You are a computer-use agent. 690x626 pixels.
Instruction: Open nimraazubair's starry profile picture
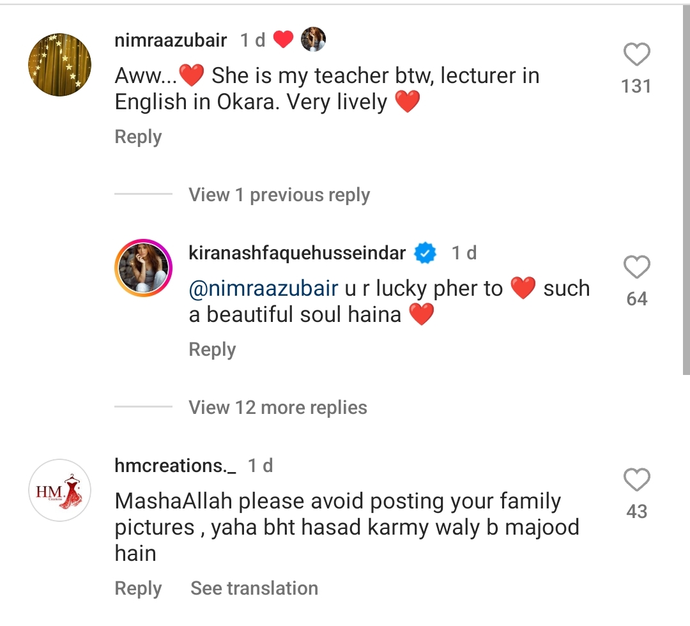(60, 65)
